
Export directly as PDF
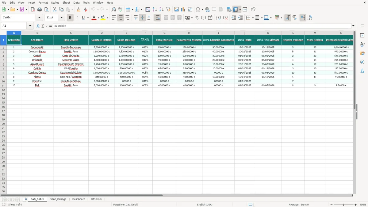(x=33, y=10)
